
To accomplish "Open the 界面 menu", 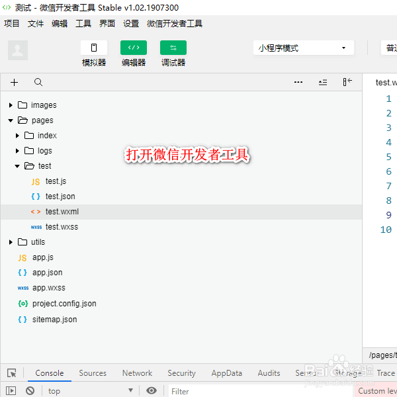I will tap(107, 24).
